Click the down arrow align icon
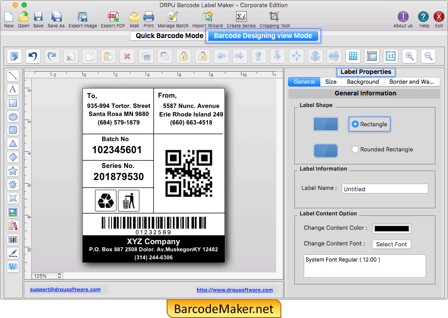Viewport: 448px width, 318px height. (278, 56)
